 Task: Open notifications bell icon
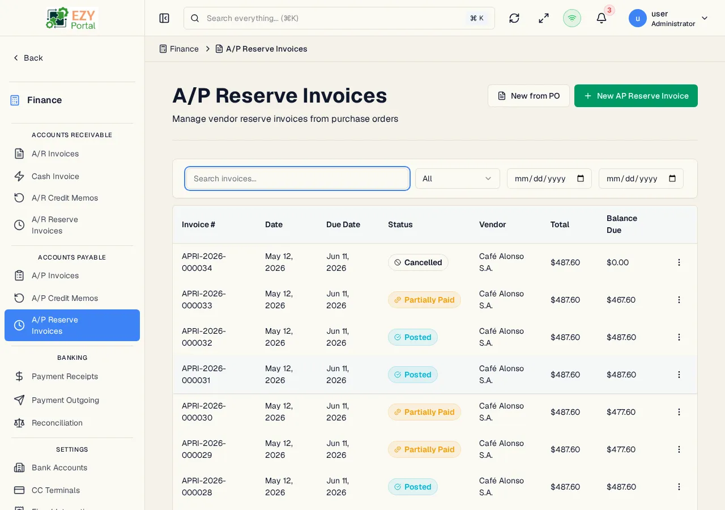click(602, 18)
